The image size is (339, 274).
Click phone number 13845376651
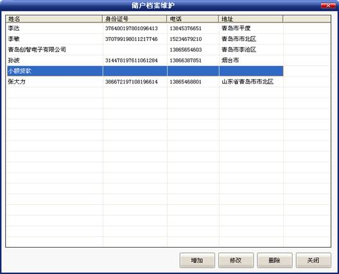pyautogui.click(x=186, y=28)
